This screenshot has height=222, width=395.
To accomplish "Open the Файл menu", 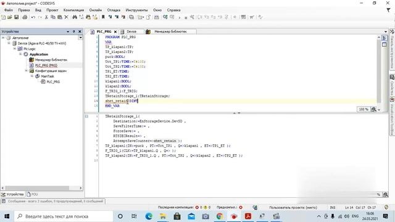I will point(8,10).
